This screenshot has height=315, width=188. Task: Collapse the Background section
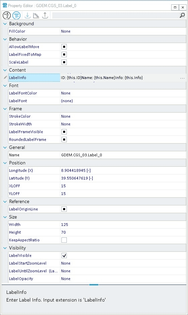click(x=5, y=24)
